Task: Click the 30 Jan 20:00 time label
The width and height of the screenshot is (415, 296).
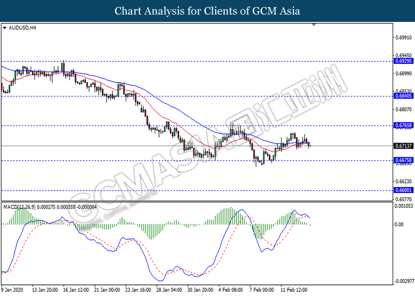Action: tap(200, 290)
